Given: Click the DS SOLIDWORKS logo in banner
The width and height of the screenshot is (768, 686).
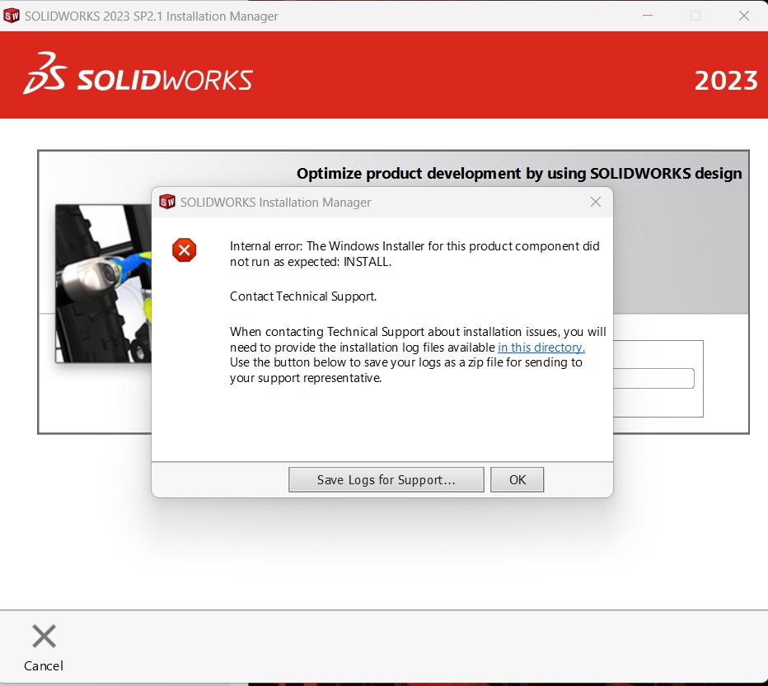Looking at the screenshot, I should point(138,73).
